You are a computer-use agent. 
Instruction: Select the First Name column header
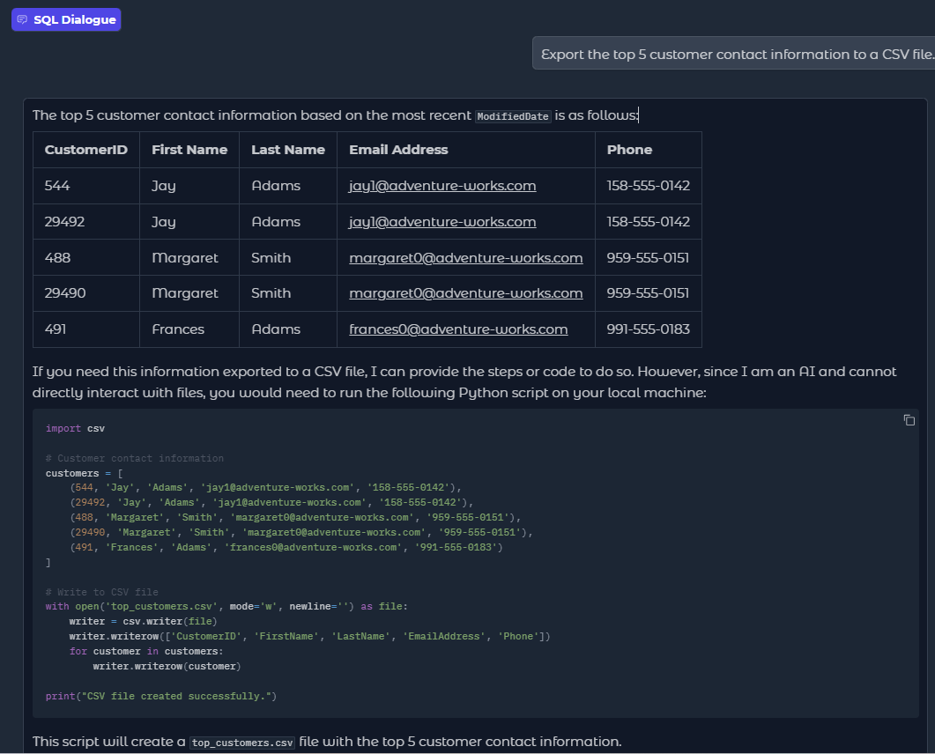tap(189, 149)
